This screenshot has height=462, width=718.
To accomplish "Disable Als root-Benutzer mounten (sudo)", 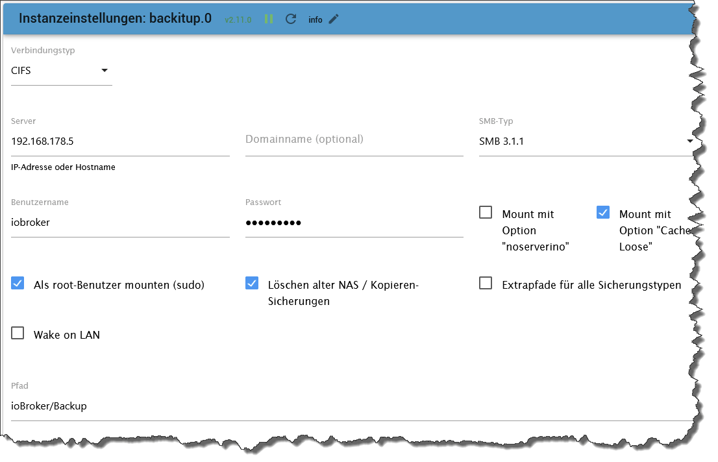I will [x=18, y=284].
